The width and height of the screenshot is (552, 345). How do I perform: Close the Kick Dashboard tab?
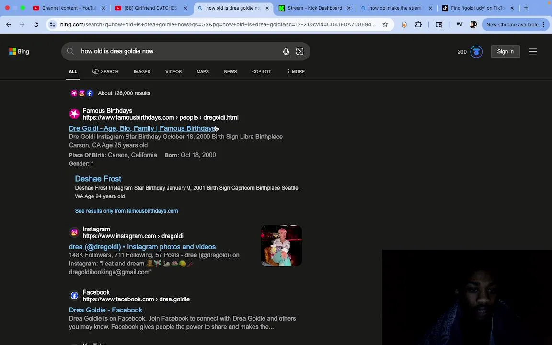point(348,8)
